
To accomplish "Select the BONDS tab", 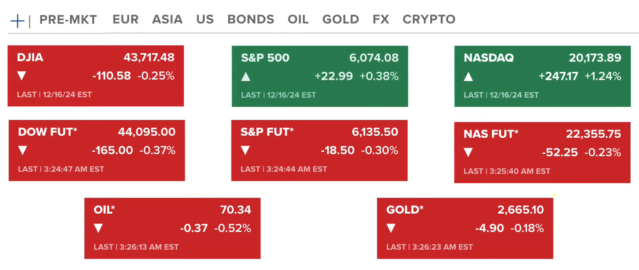I will click(x=251, y=19).
